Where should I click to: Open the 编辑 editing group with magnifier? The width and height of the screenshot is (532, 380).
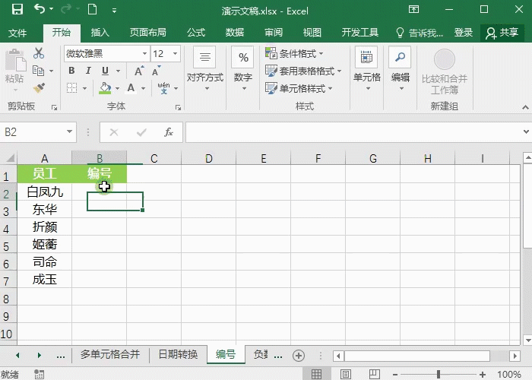401,69
